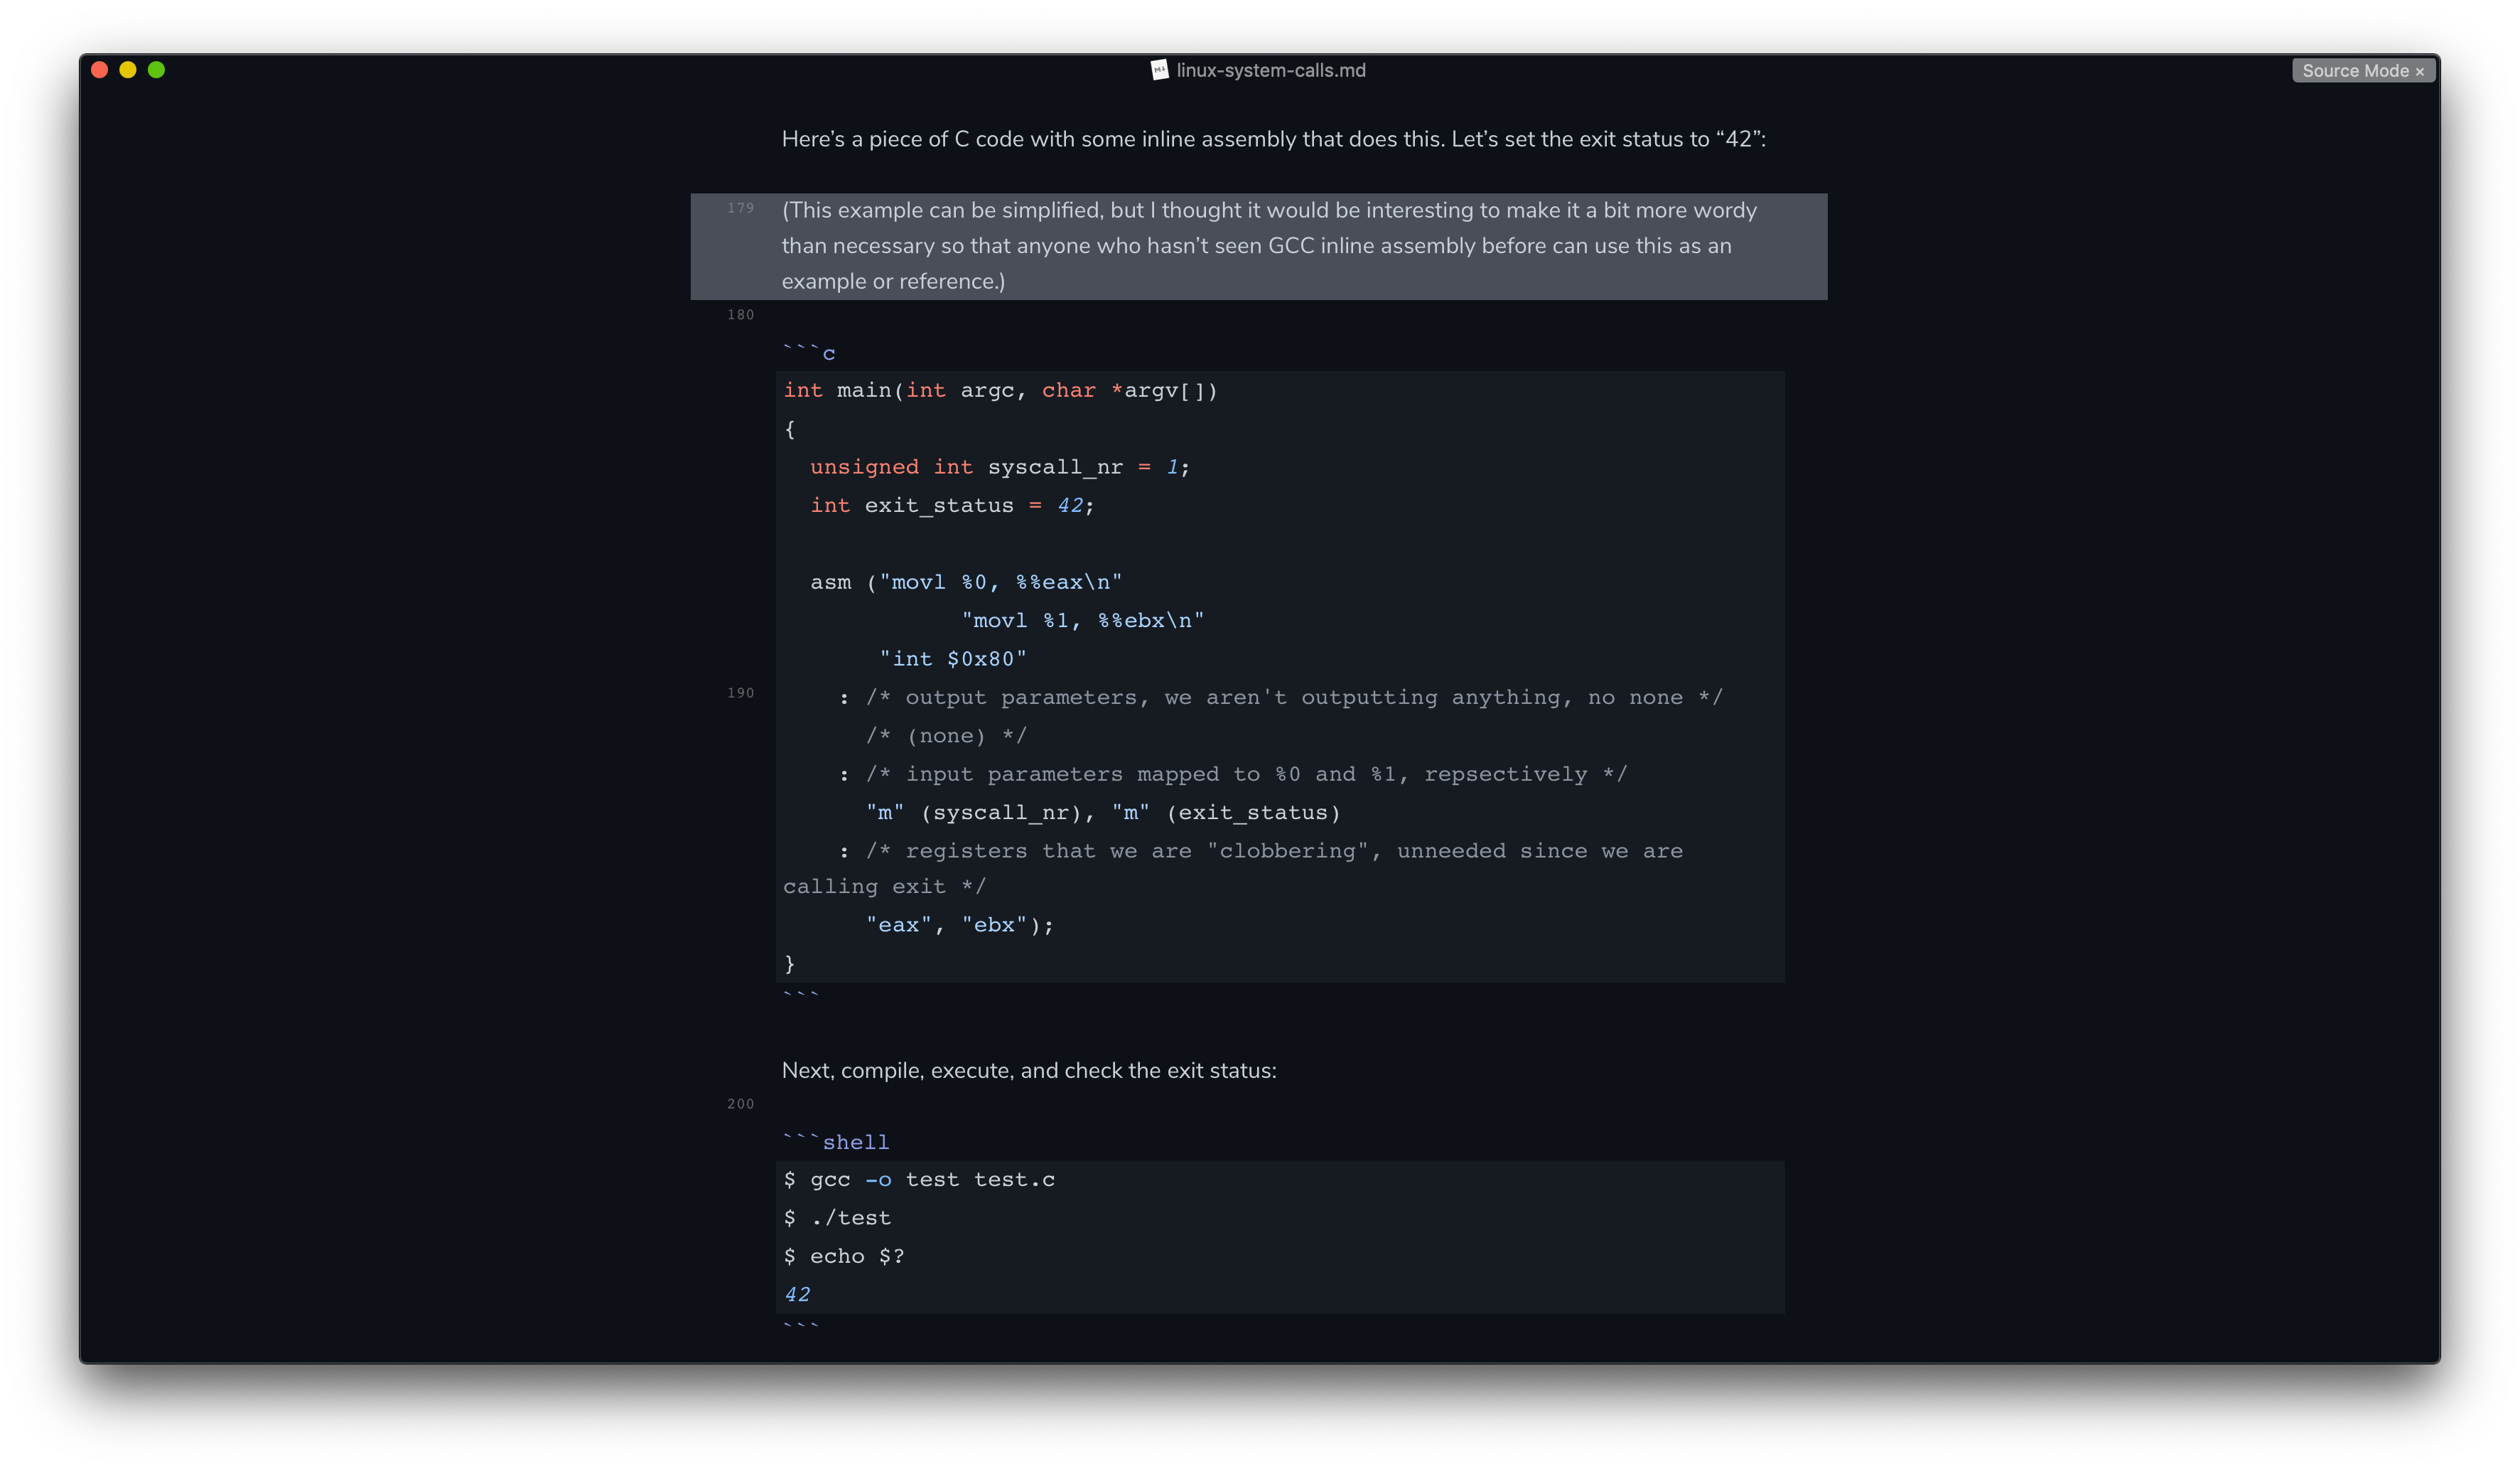The height and width of the screenshot is (1469, 2520).
Task: Click the highlighted "(This example can be simplified" paragraph
Action: point(1259,246)
